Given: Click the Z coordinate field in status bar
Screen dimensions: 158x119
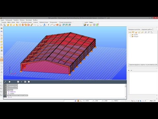Looking at the screenshot, I should (107, 101).
